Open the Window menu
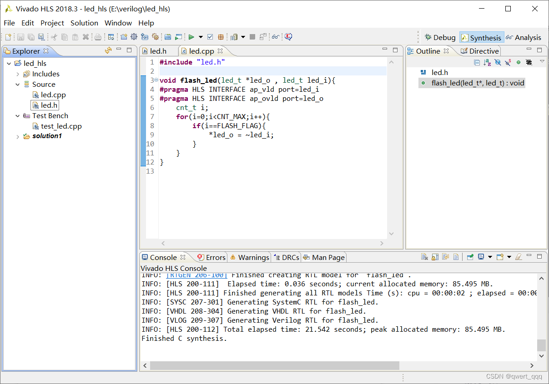Image resolution: width=549 pixels, height=384 pixels. (118, 23)
